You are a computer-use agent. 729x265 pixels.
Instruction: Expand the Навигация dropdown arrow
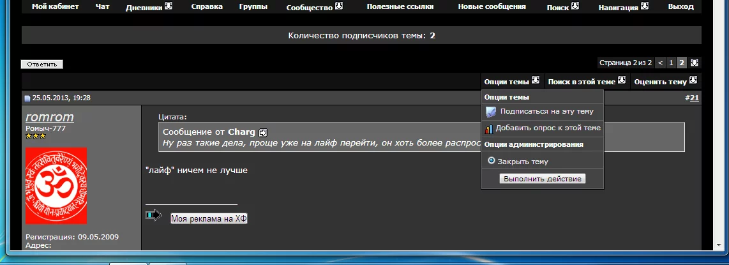[644, 6]
